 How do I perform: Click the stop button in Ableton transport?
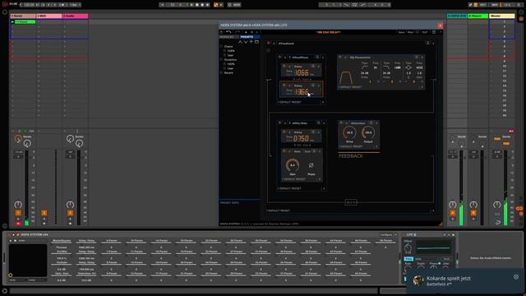point(197,5)
